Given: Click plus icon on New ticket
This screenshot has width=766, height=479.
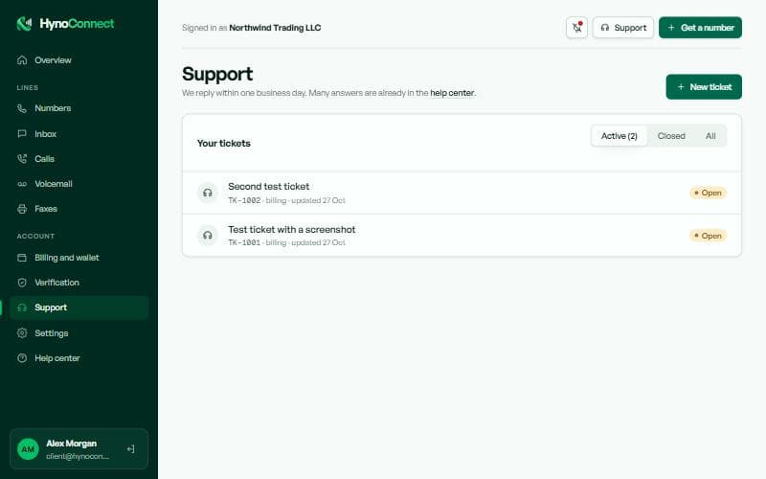Looking at the screenshot, I should [x=681, y=86].
